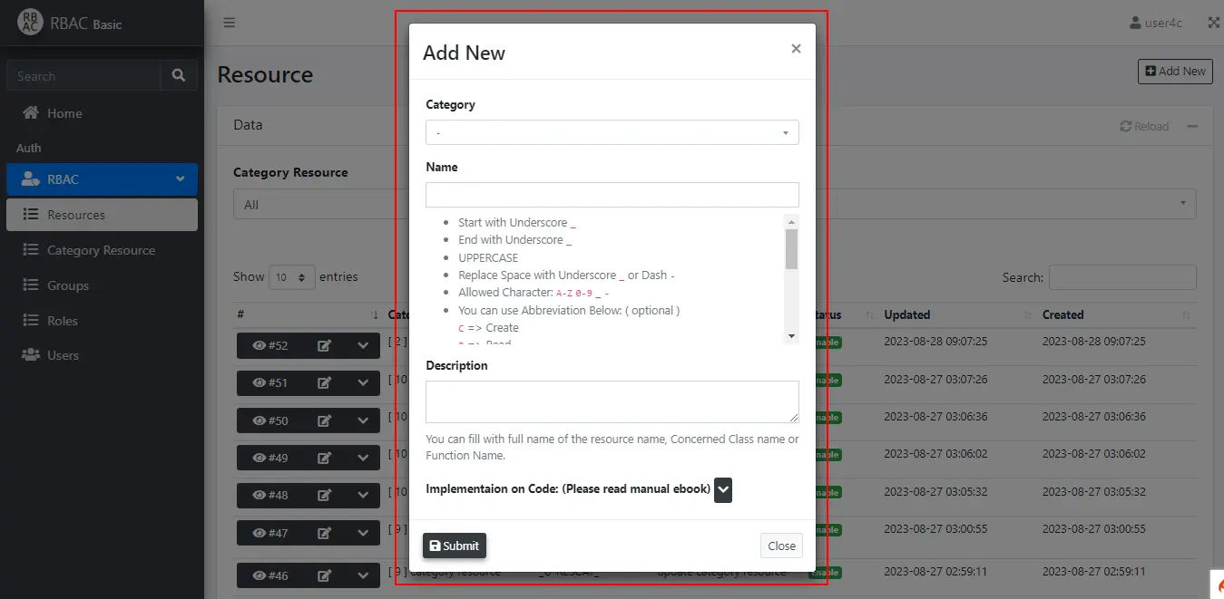Open Category Resource in the sidebar

[x=102, y=250]
